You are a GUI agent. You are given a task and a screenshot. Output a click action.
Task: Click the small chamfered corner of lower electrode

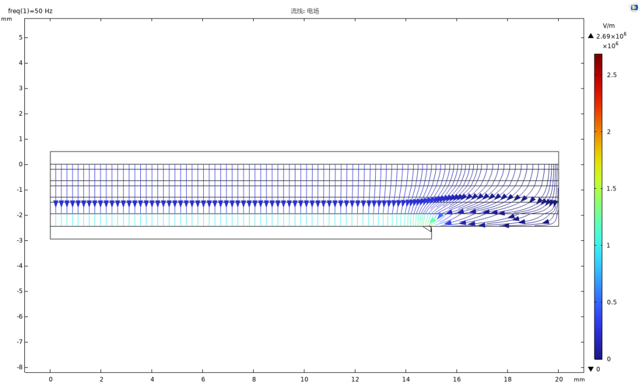428,229
